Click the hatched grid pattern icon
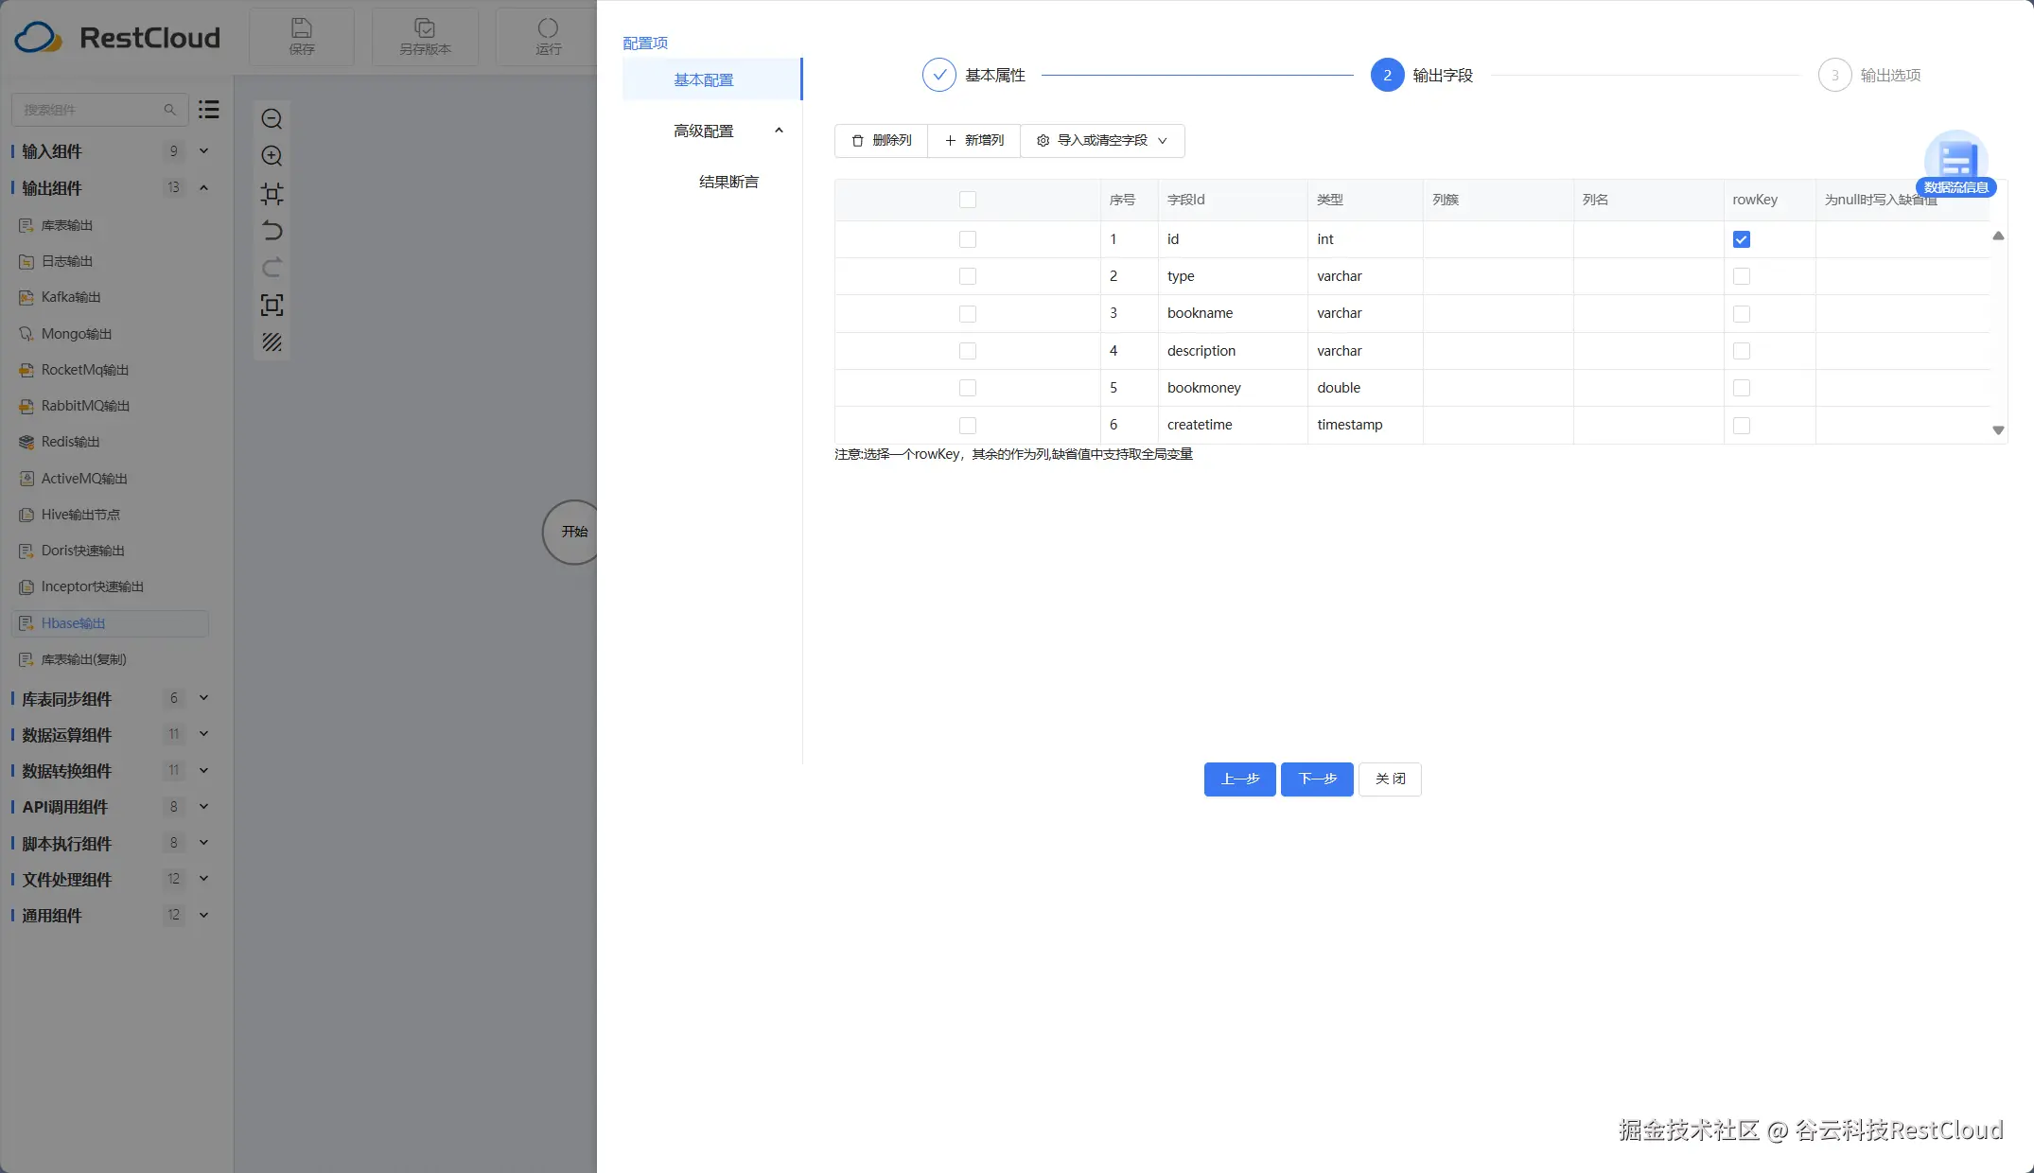Screen dimensions: 2034x1173 [x=272, y=342]
